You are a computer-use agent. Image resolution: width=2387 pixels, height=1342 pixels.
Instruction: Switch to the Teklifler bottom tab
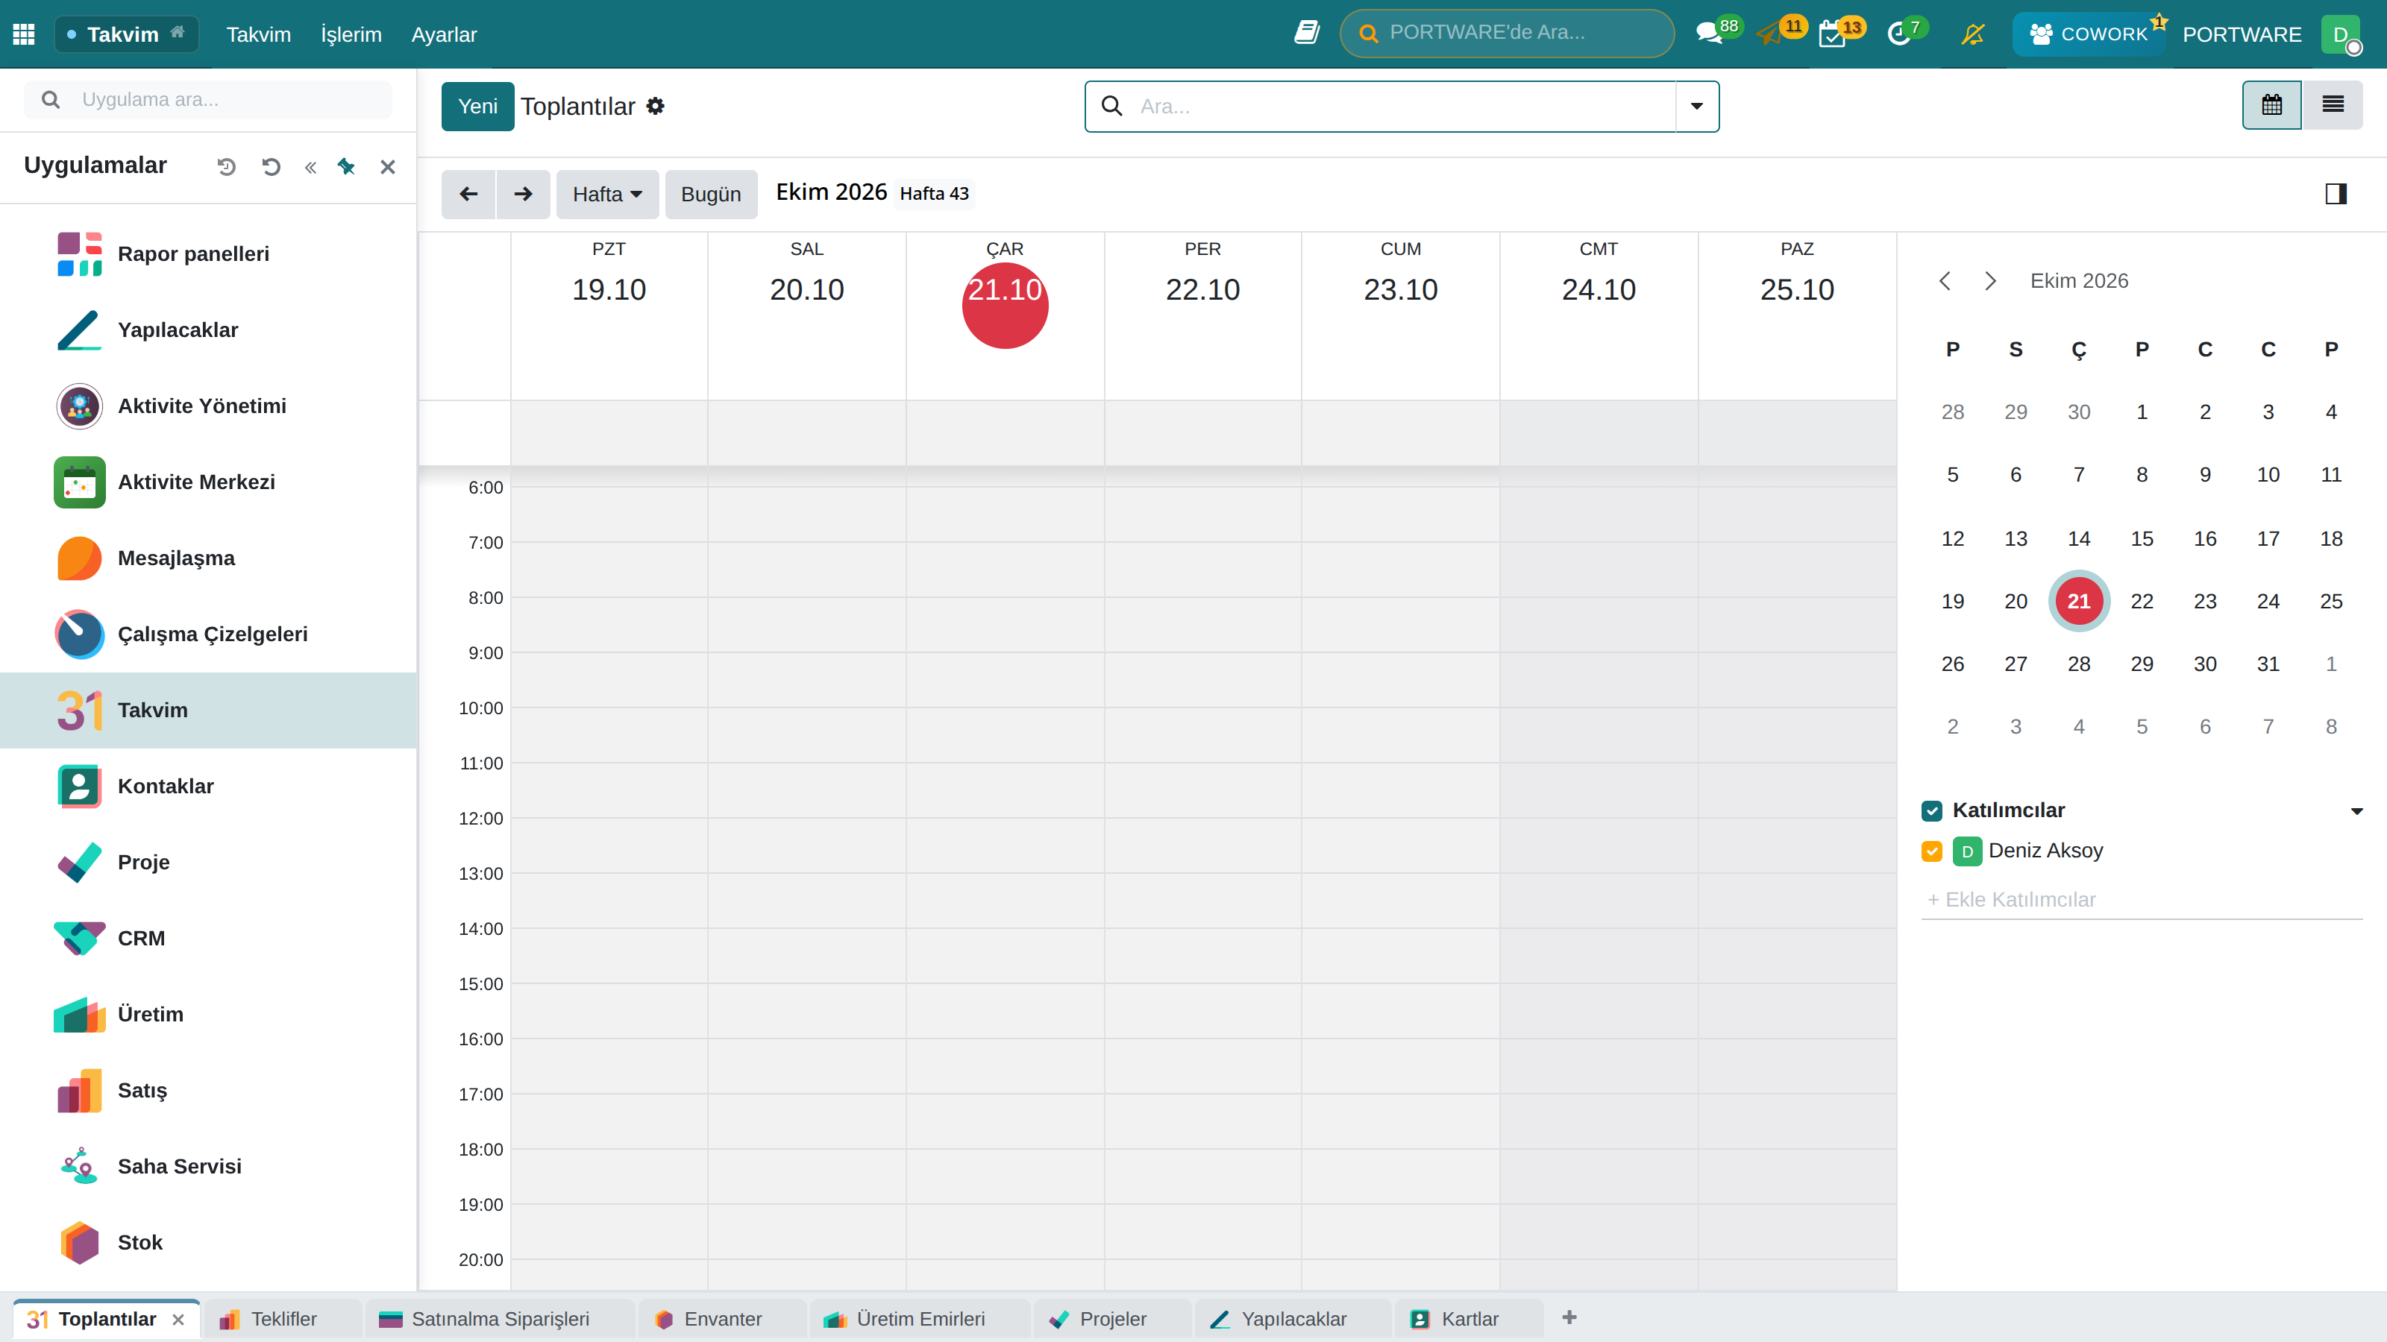coord(282,1319)
